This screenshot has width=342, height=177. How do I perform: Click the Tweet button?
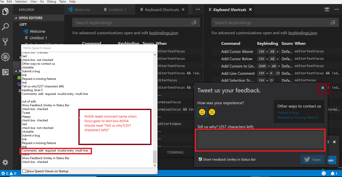tap(312, 159)
